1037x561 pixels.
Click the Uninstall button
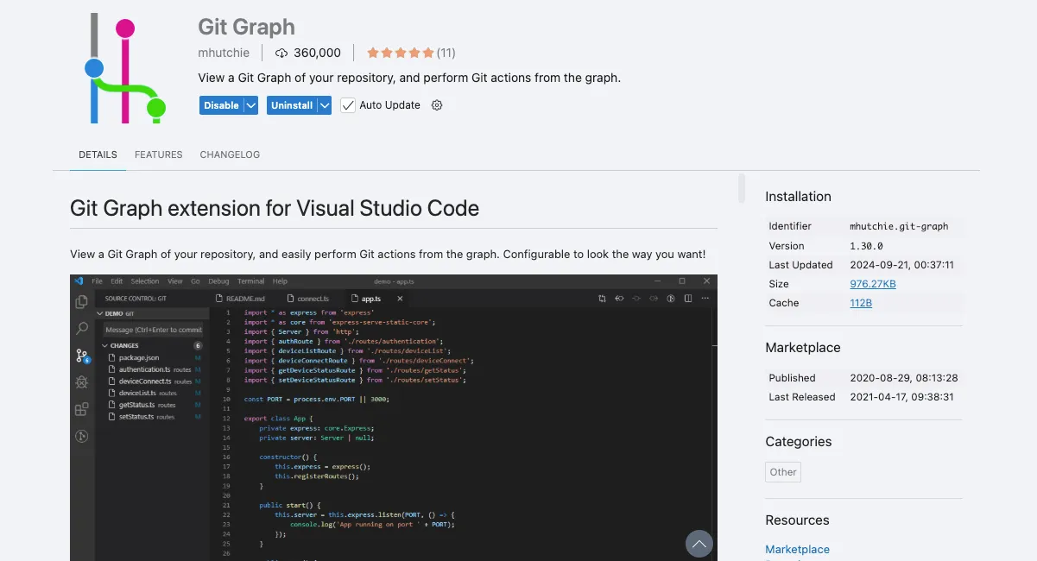[x=292, y=105]
